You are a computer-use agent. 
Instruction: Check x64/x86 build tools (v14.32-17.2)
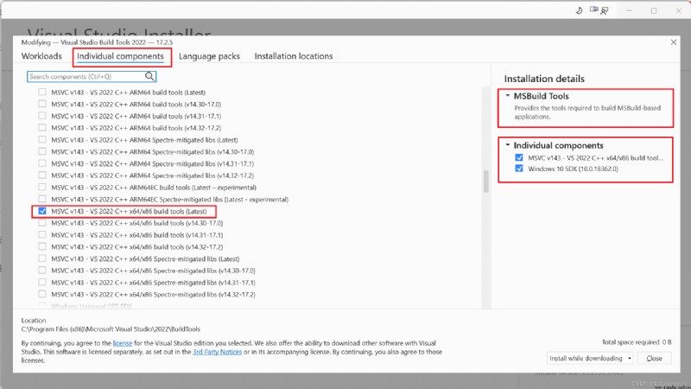(41, 247)
